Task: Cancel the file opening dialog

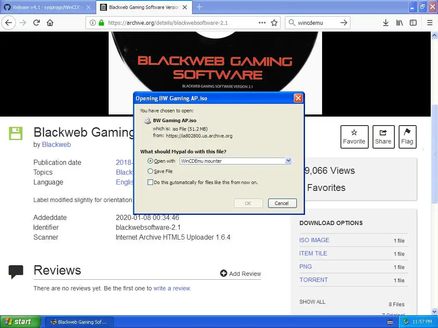Action: (281, 203)
